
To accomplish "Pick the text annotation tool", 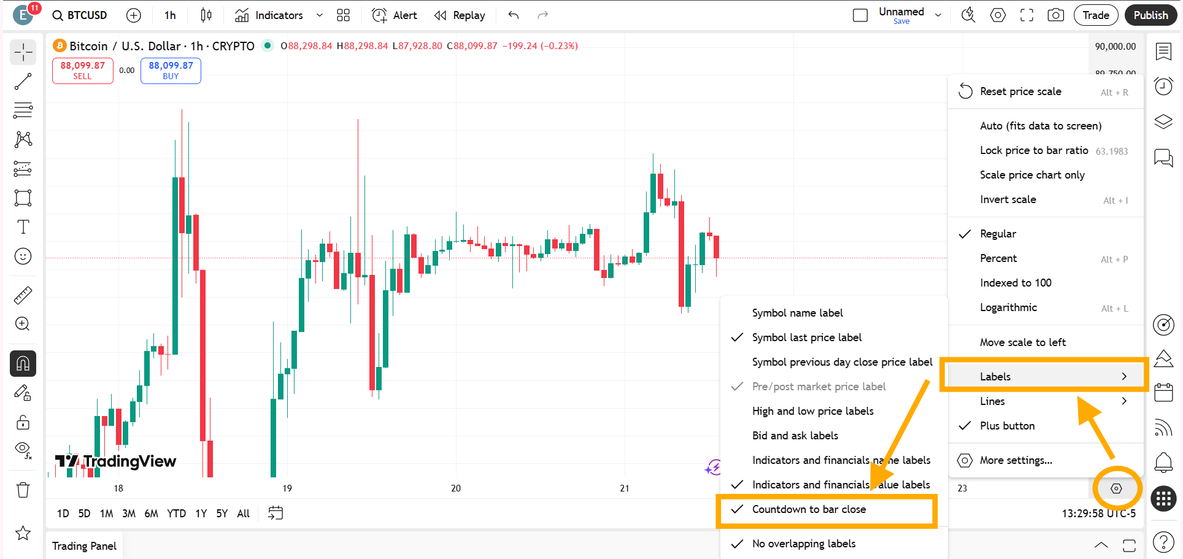I will tap(23, 226).
